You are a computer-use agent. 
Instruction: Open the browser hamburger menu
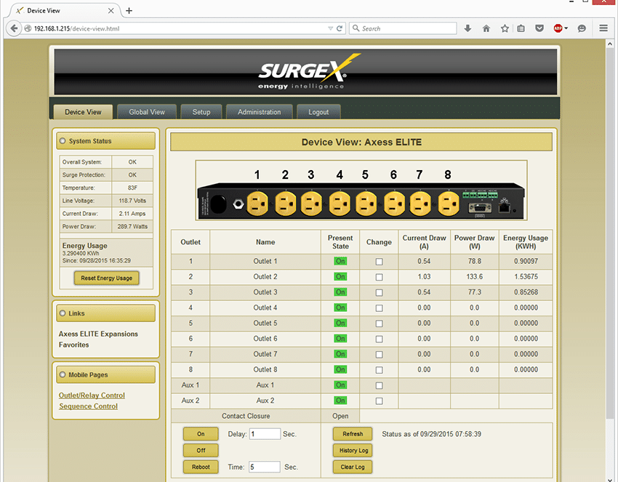point(603,28)
